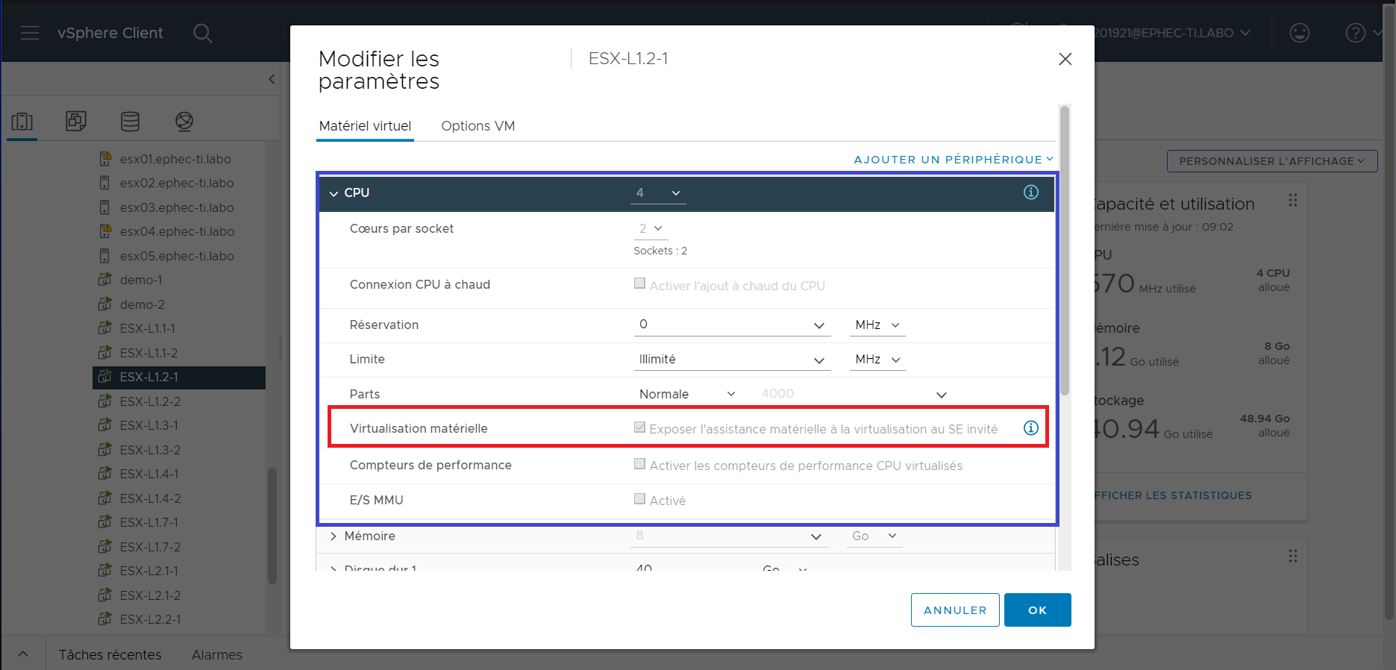This screenshot has width=1396, height=670.
Task: Click the Annuler button
Action: click(x=955, y=610)
